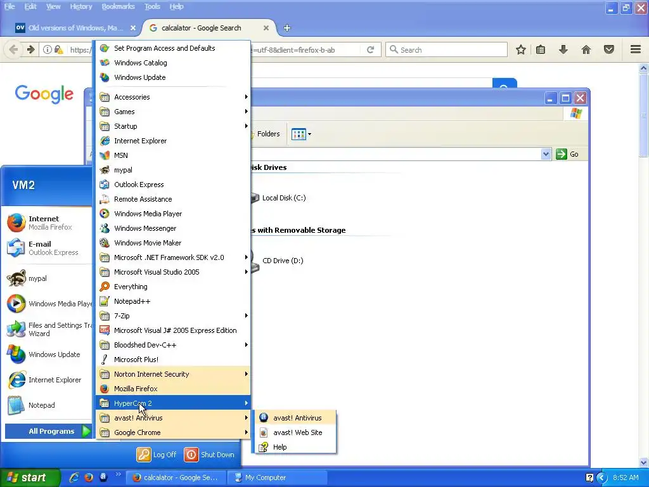Click Firefox page vertical scrollbar down arrow
This screenshot has width=649, height=487.
click(x=644, y=462)
